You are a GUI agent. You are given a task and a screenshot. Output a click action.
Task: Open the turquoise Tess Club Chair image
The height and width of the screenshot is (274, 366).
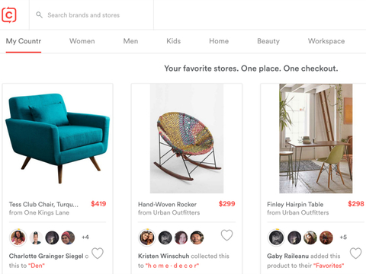tap(58, 139)
